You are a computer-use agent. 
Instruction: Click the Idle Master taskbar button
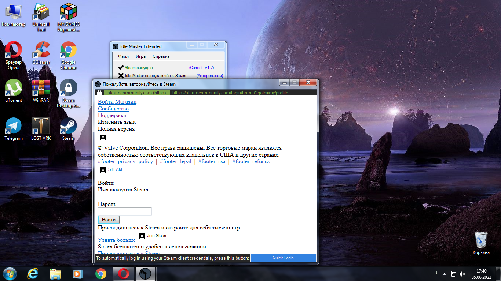[x=146, y=274]
